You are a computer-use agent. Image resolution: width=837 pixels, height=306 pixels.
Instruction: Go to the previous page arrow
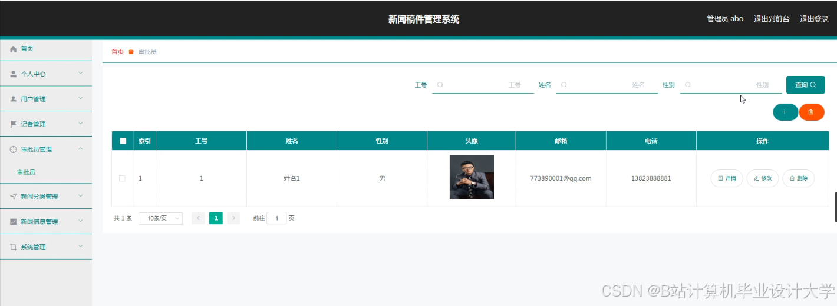[198, 218]
